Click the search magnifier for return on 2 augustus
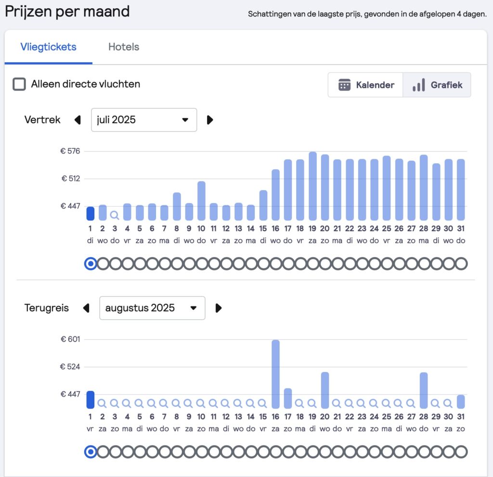493x477 pixels. point(102,403)
